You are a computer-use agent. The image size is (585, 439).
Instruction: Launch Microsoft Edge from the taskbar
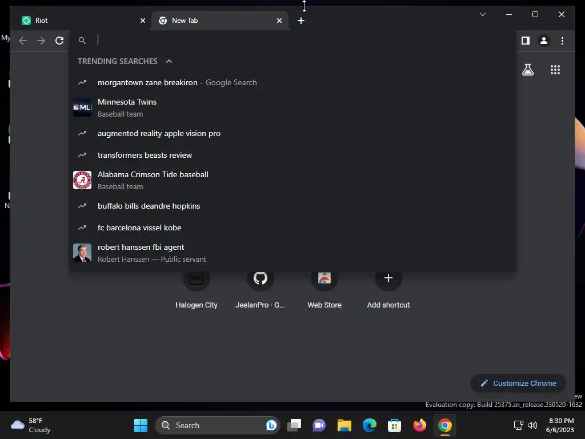tap(370, 425)
